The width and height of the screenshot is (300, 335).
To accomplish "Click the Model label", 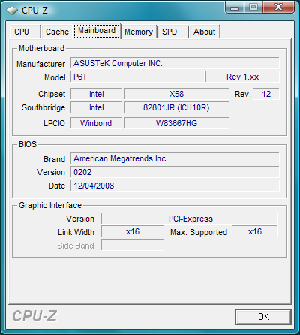I will click(55, 77).
